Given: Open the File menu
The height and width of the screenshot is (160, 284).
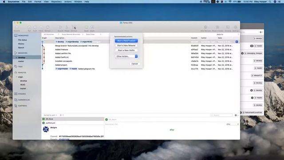Looking at the screenshot, I should pos(24,2).
